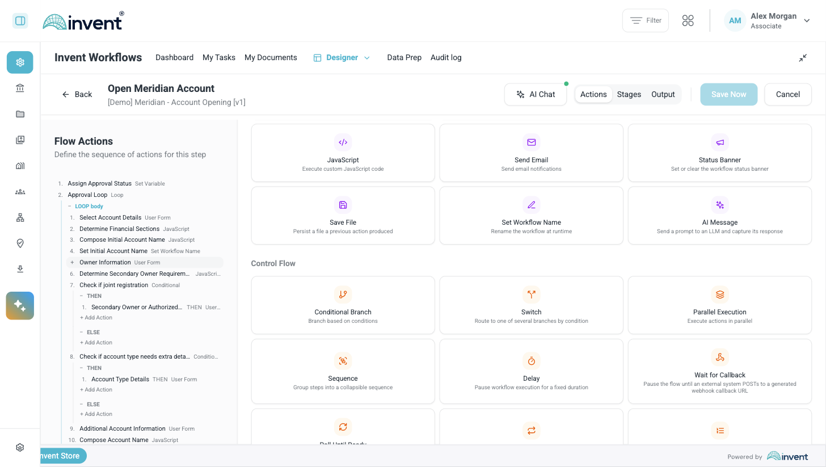
Task: Click the plus beside Owner Information
Action: pyautogui.click(x=72, y=263)
